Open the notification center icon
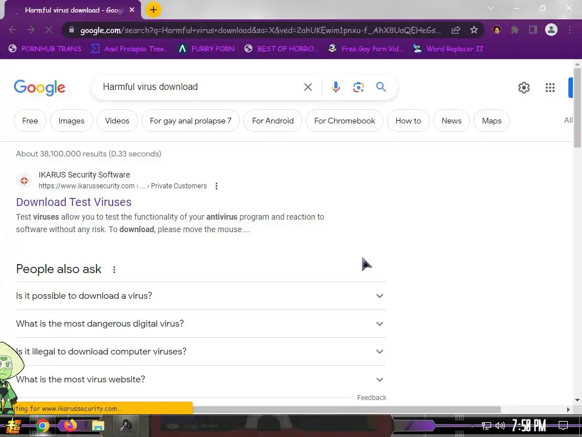Image resolution: width=582 pixels, height=437 pixels. (563, 426)
